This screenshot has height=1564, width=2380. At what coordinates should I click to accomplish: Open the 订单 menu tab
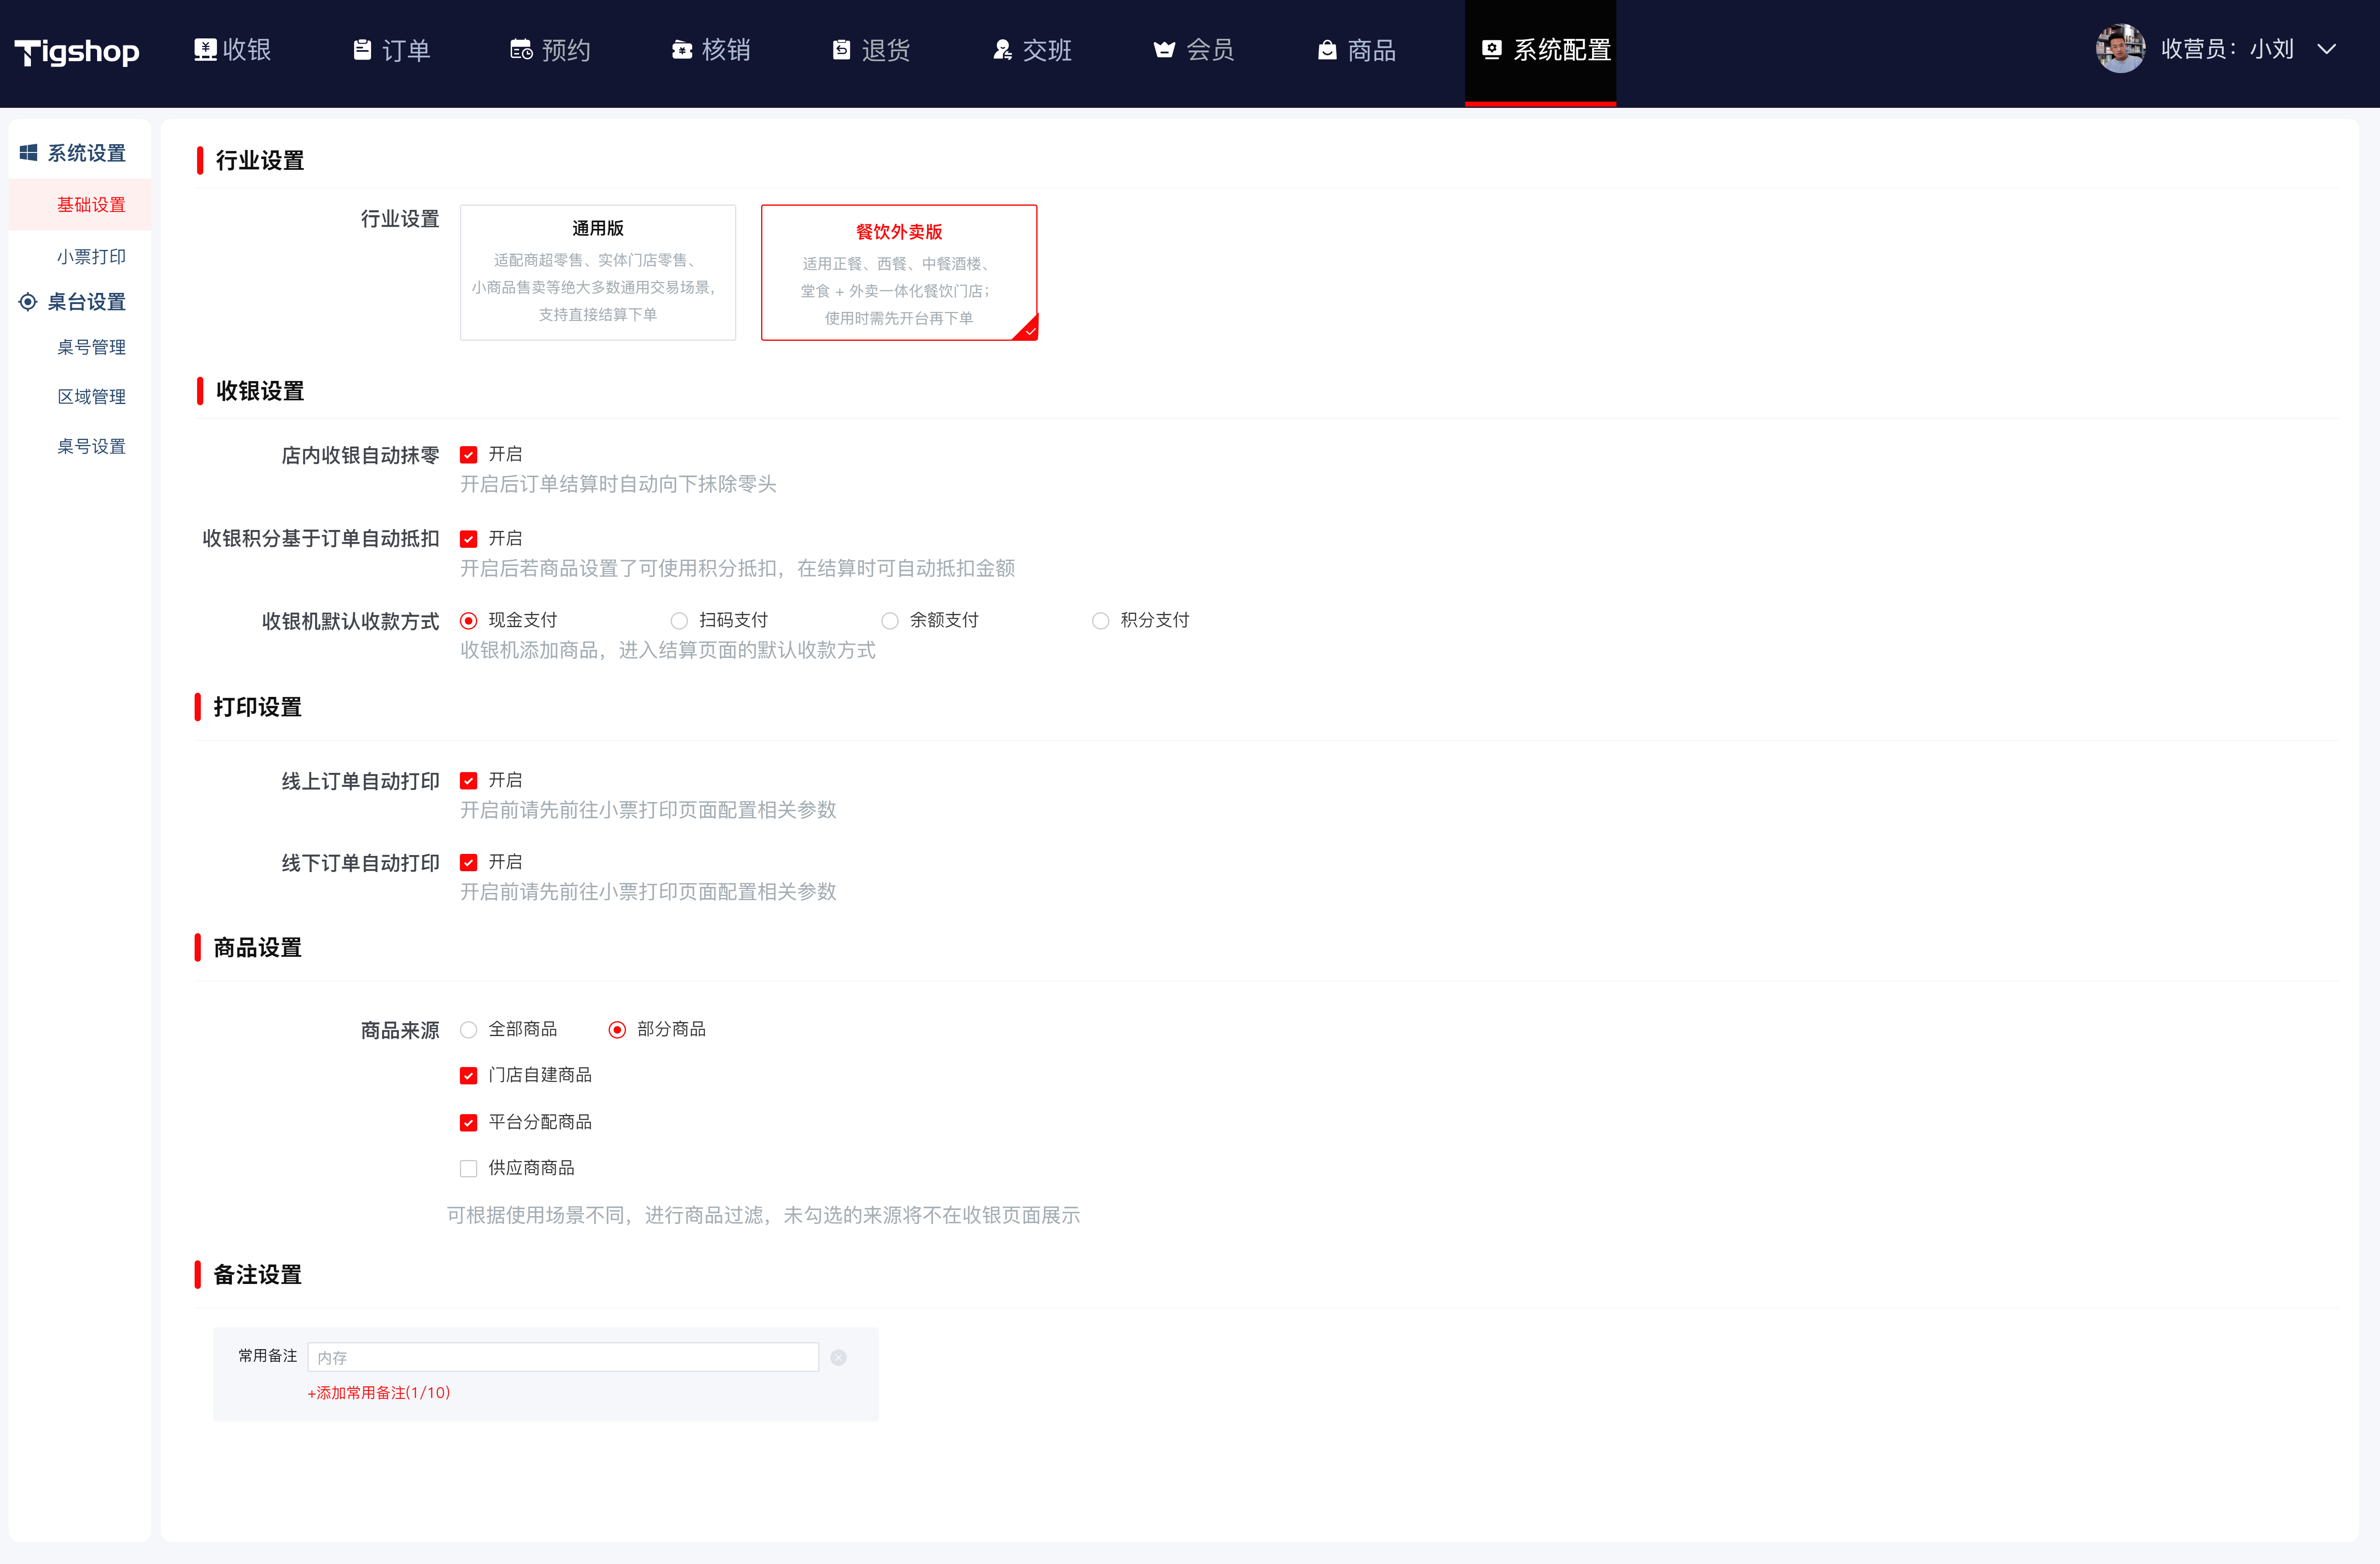(x=392, y=50)
